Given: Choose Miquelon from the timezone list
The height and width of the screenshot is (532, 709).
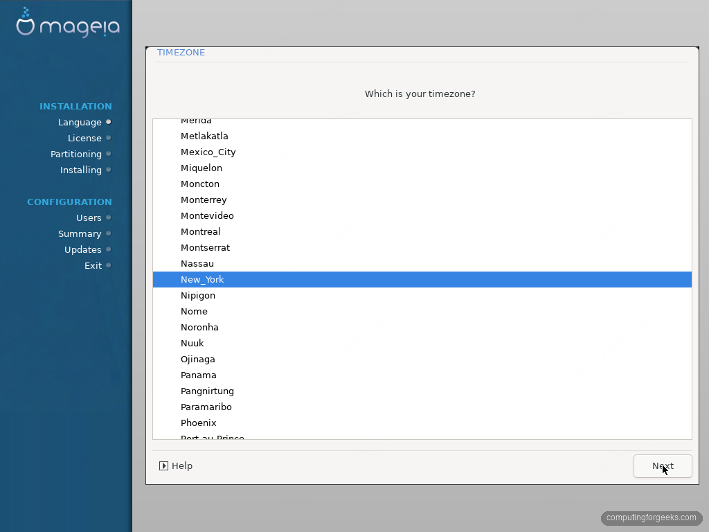Looking at the screenshot, I should coord(422,168).
